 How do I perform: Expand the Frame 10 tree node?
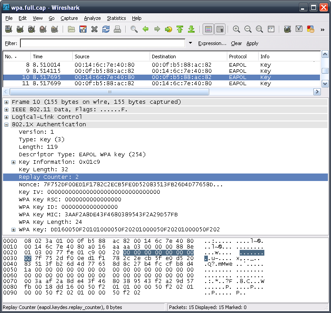coord(7,102)
